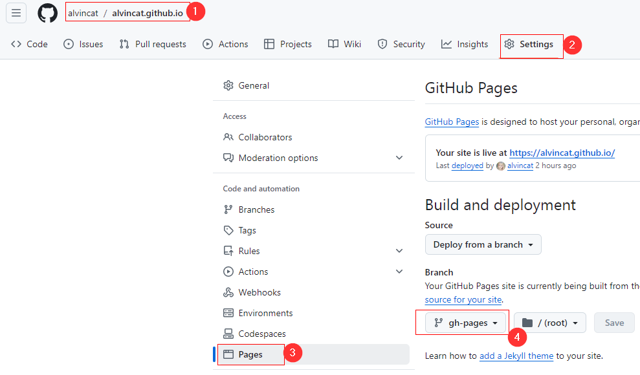The height and width of the screenshot is (375, 640).
Task: Open the gh-pages branch dropdown
Action: [x=465, y=323]
